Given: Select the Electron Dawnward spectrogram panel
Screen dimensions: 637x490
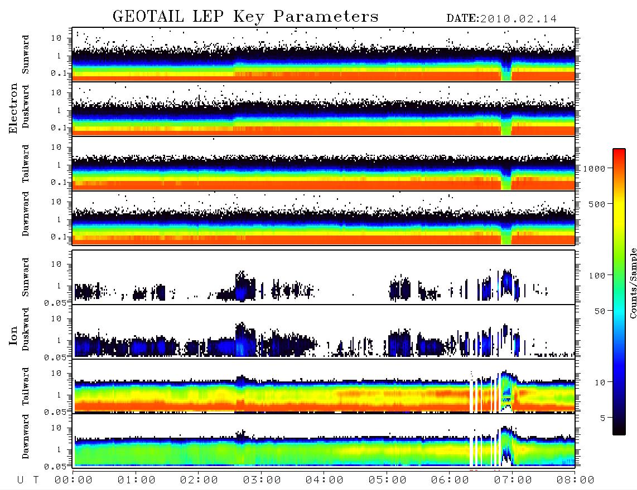Looking at the screenshot, I should 324,218.
